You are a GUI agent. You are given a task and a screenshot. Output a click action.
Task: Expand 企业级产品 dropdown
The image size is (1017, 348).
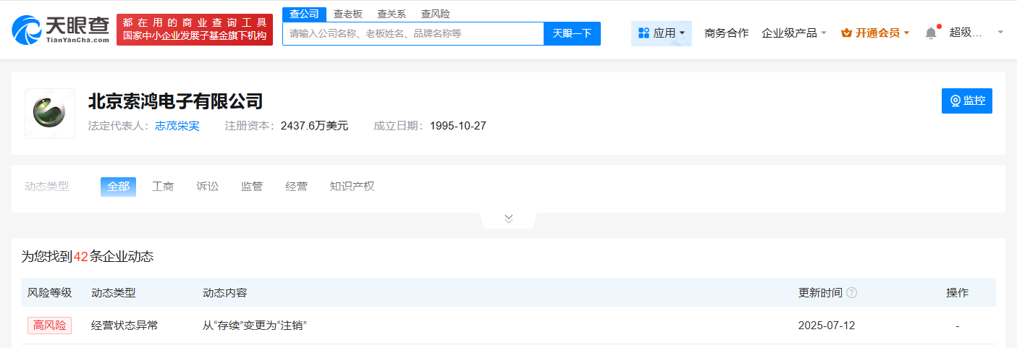coord(794,33)
